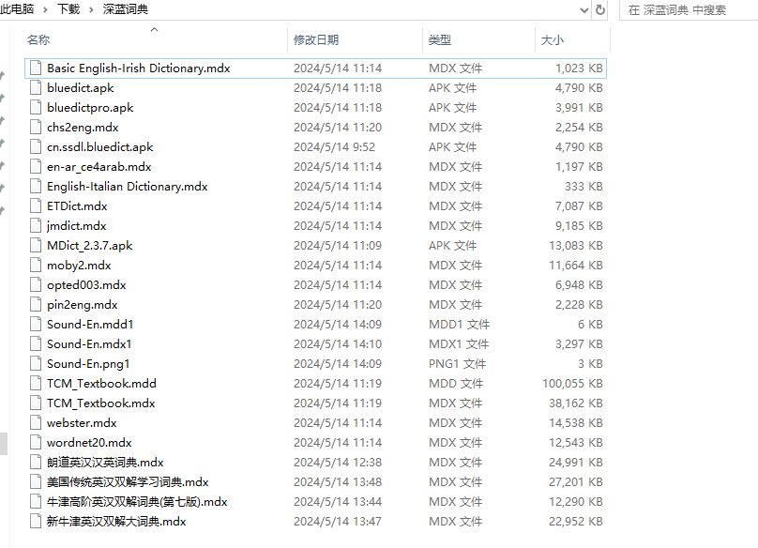This screenshot has height=548, width=758.
Task: Select the file name chs2eng.mdx
Action: tap(83, 128)
